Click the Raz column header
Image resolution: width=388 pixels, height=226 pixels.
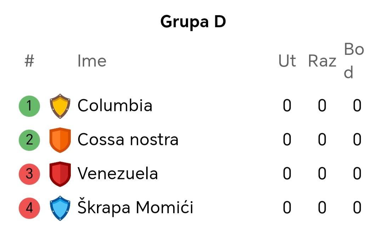(322, 61)
